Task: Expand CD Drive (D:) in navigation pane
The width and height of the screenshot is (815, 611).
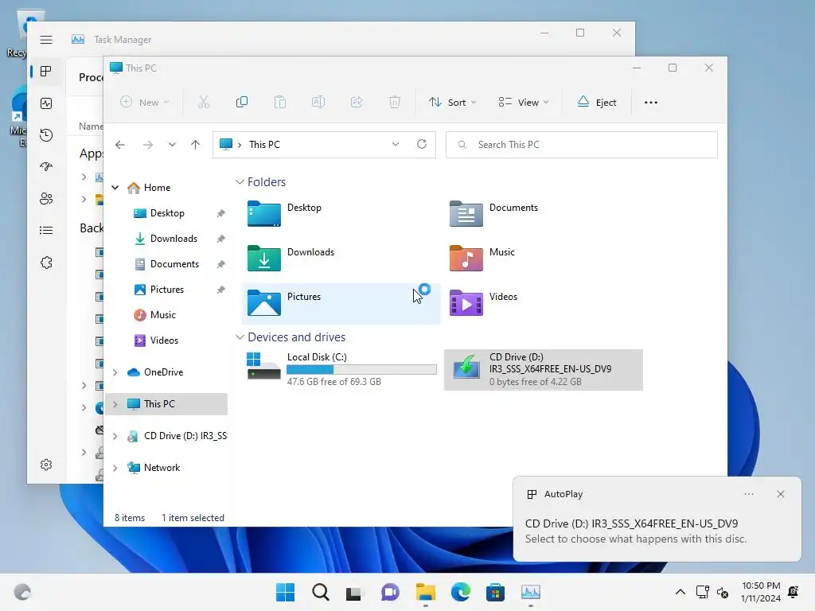Action: point(115,436)
